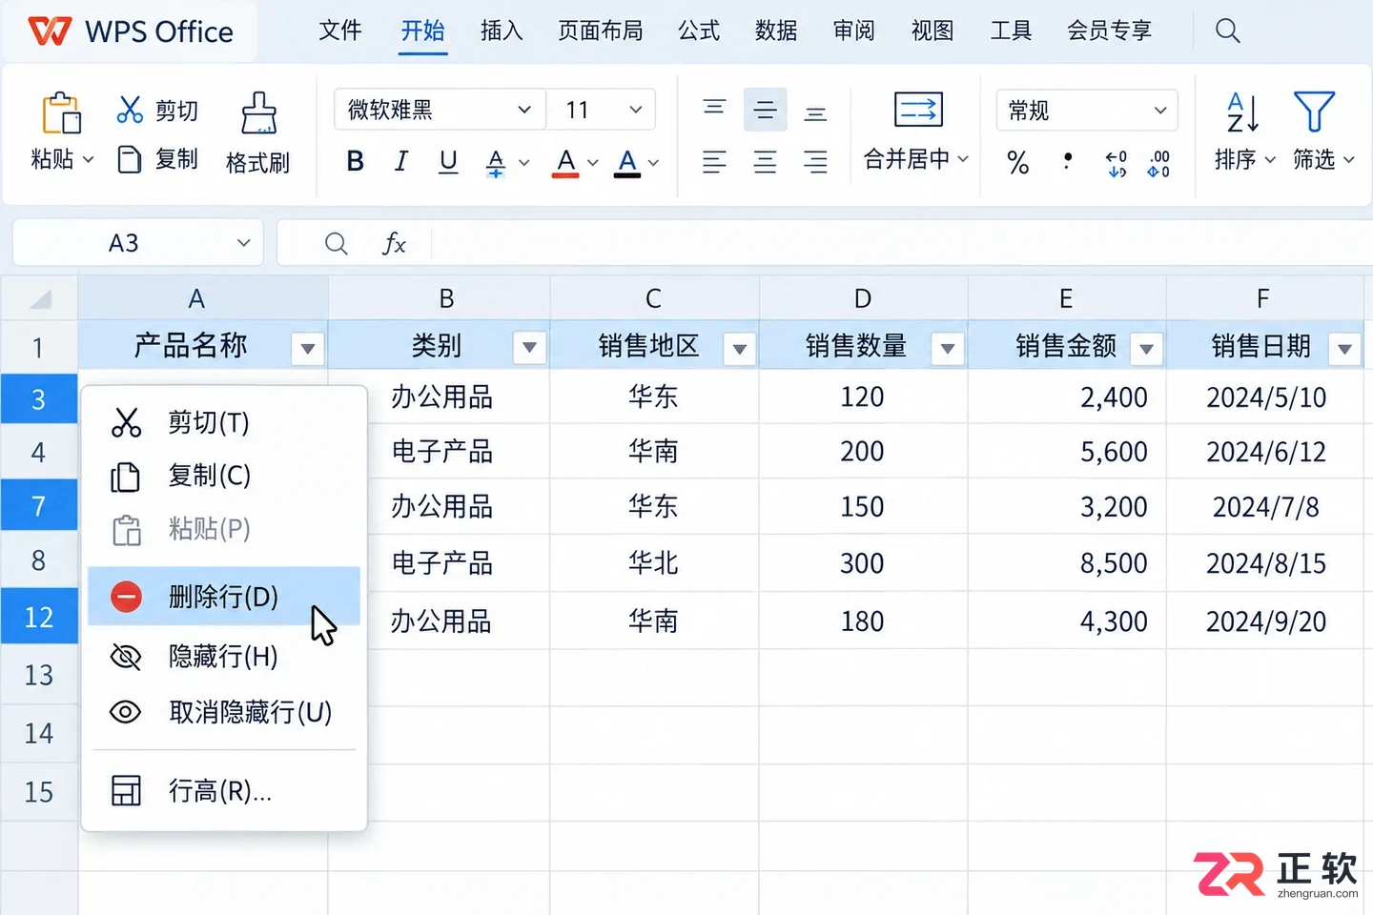Open the 类别 filter dropdown
Screen dimensions: 1373x915
pos(530,348)
